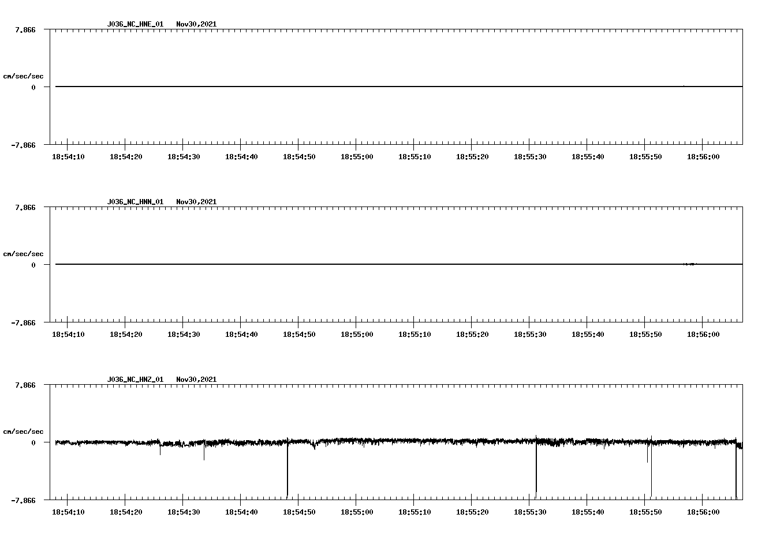The image size is (784, 533).
Task: Click the Nov30,2021 date on the HNN plot
Action: coord(196,202)
